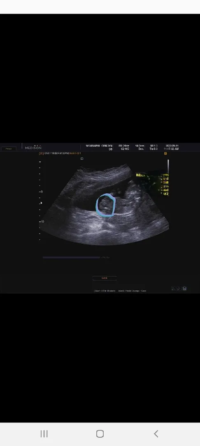Tap the Android home button
This screenshot has height=446, width=200.
click(x=100, y=434)
